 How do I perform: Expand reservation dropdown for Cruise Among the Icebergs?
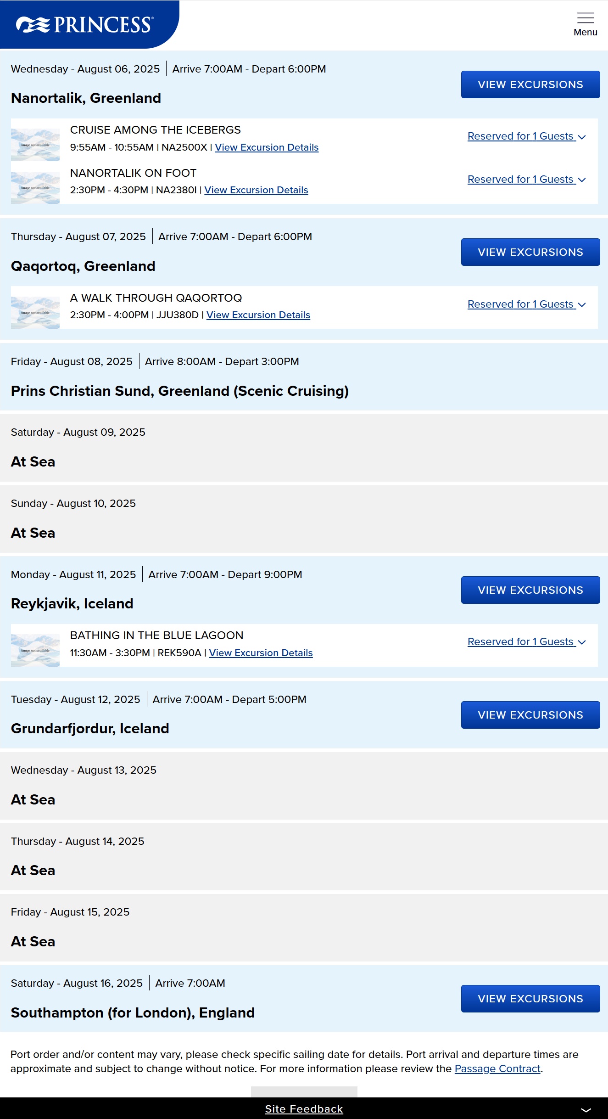526,136
